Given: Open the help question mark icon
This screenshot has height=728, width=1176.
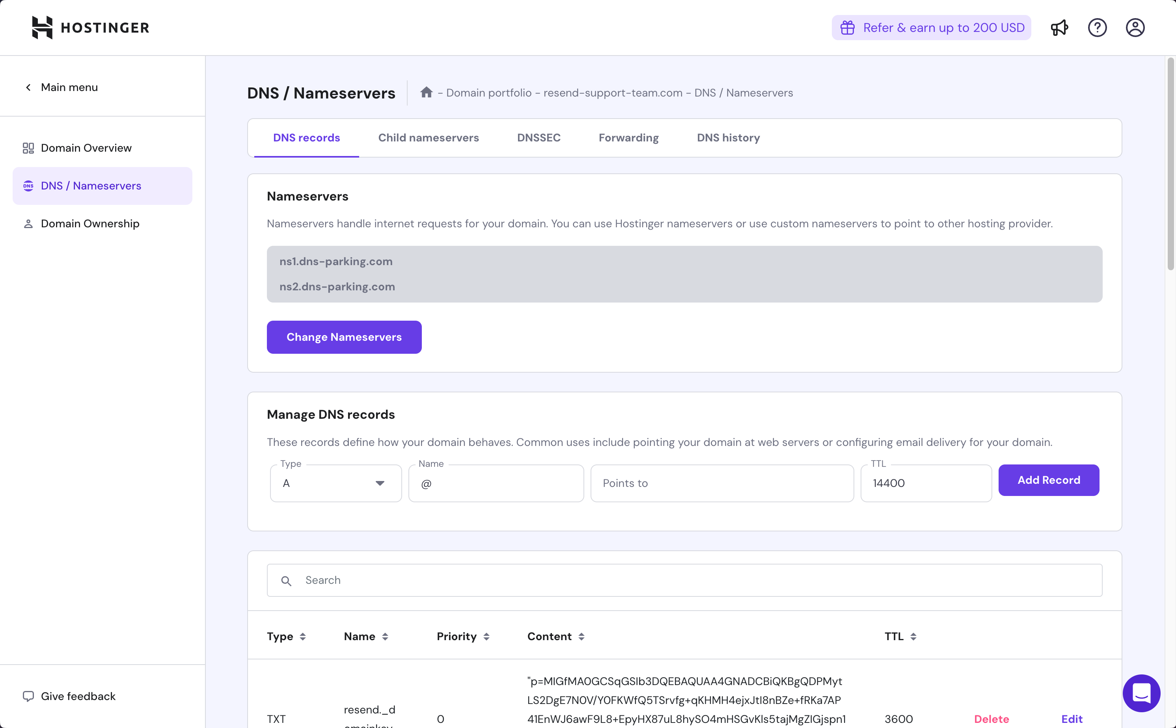Looking at the screenshot, I should pyautogui.click(x=1097, y=28).
